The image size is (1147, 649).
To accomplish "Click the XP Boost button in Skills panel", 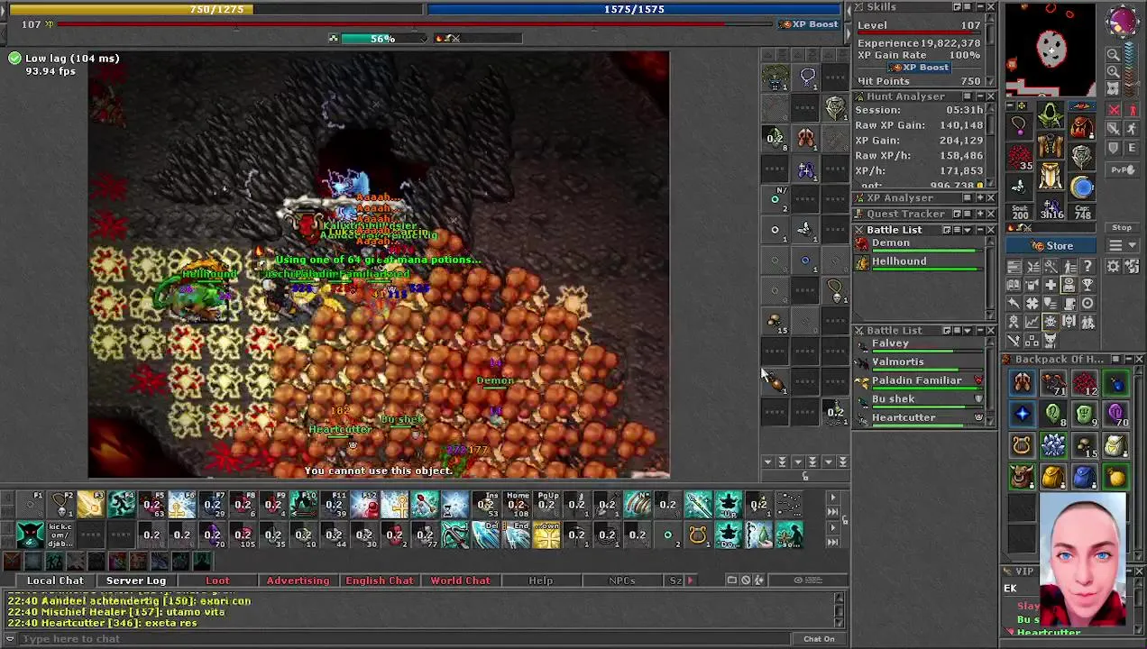I will click(919, 68).
